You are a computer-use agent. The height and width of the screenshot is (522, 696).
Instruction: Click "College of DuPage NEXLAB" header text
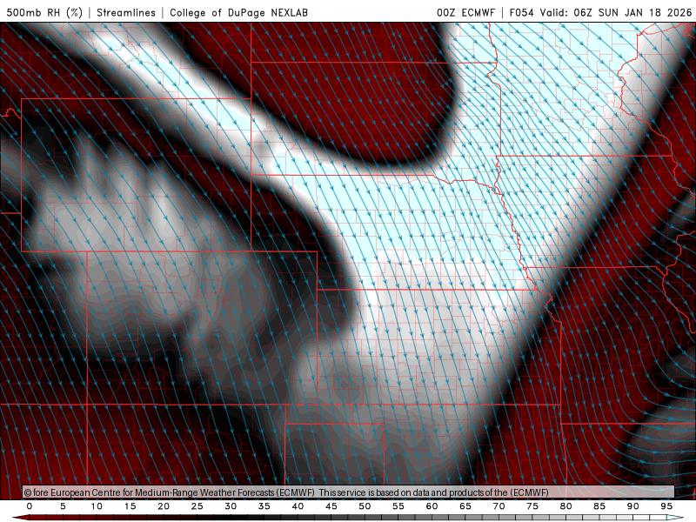pos(238,12)
